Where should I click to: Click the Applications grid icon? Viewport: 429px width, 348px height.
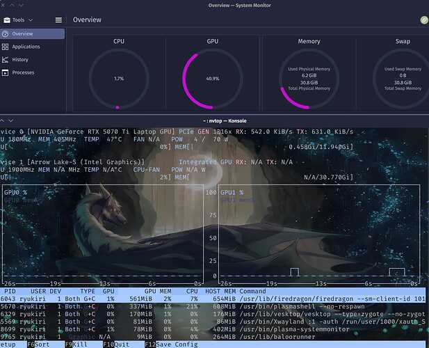point(5,47)
